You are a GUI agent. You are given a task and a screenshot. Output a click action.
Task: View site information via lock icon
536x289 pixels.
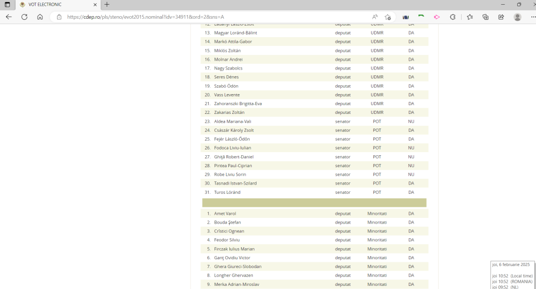[x=59, y=17]
